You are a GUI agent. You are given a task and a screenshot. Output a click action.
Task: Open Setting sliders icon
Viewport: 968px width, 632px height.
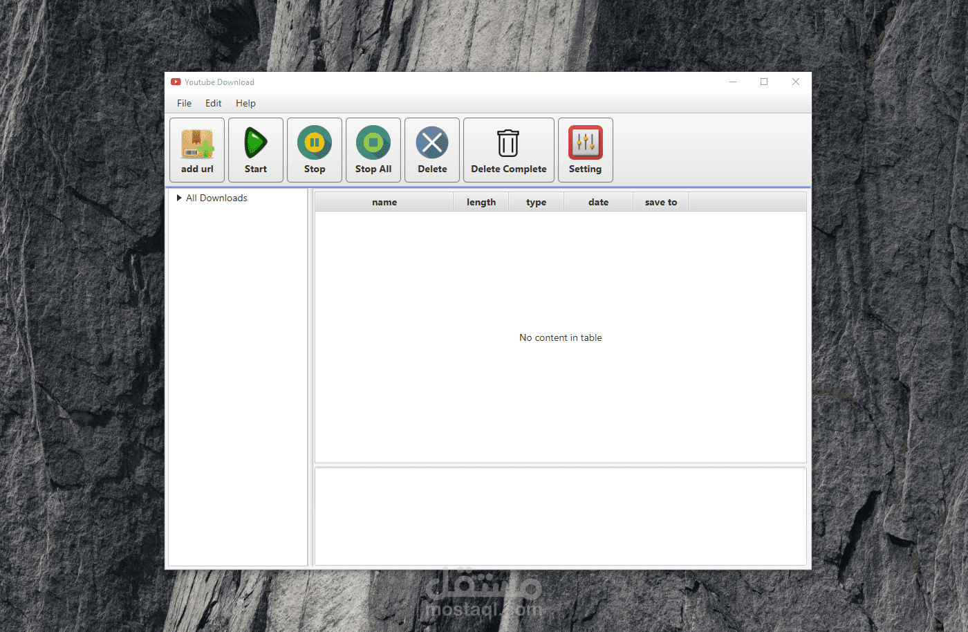pos(586,142)
